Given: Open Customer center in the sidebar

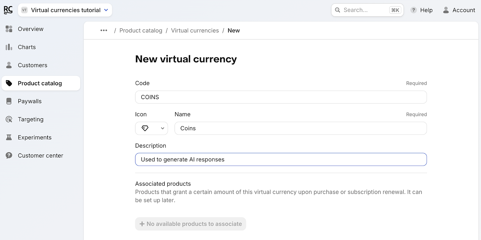Looking at the screenshot, I should pyautogui.click(x=41, y=155).
